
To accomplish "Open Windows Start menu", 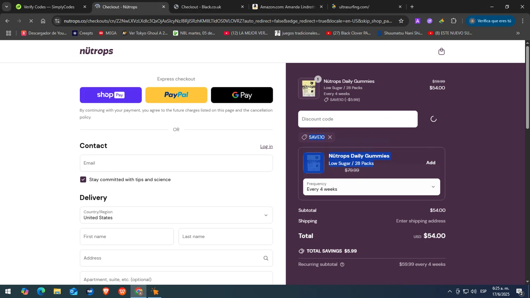I will click(x=8, y=292).
